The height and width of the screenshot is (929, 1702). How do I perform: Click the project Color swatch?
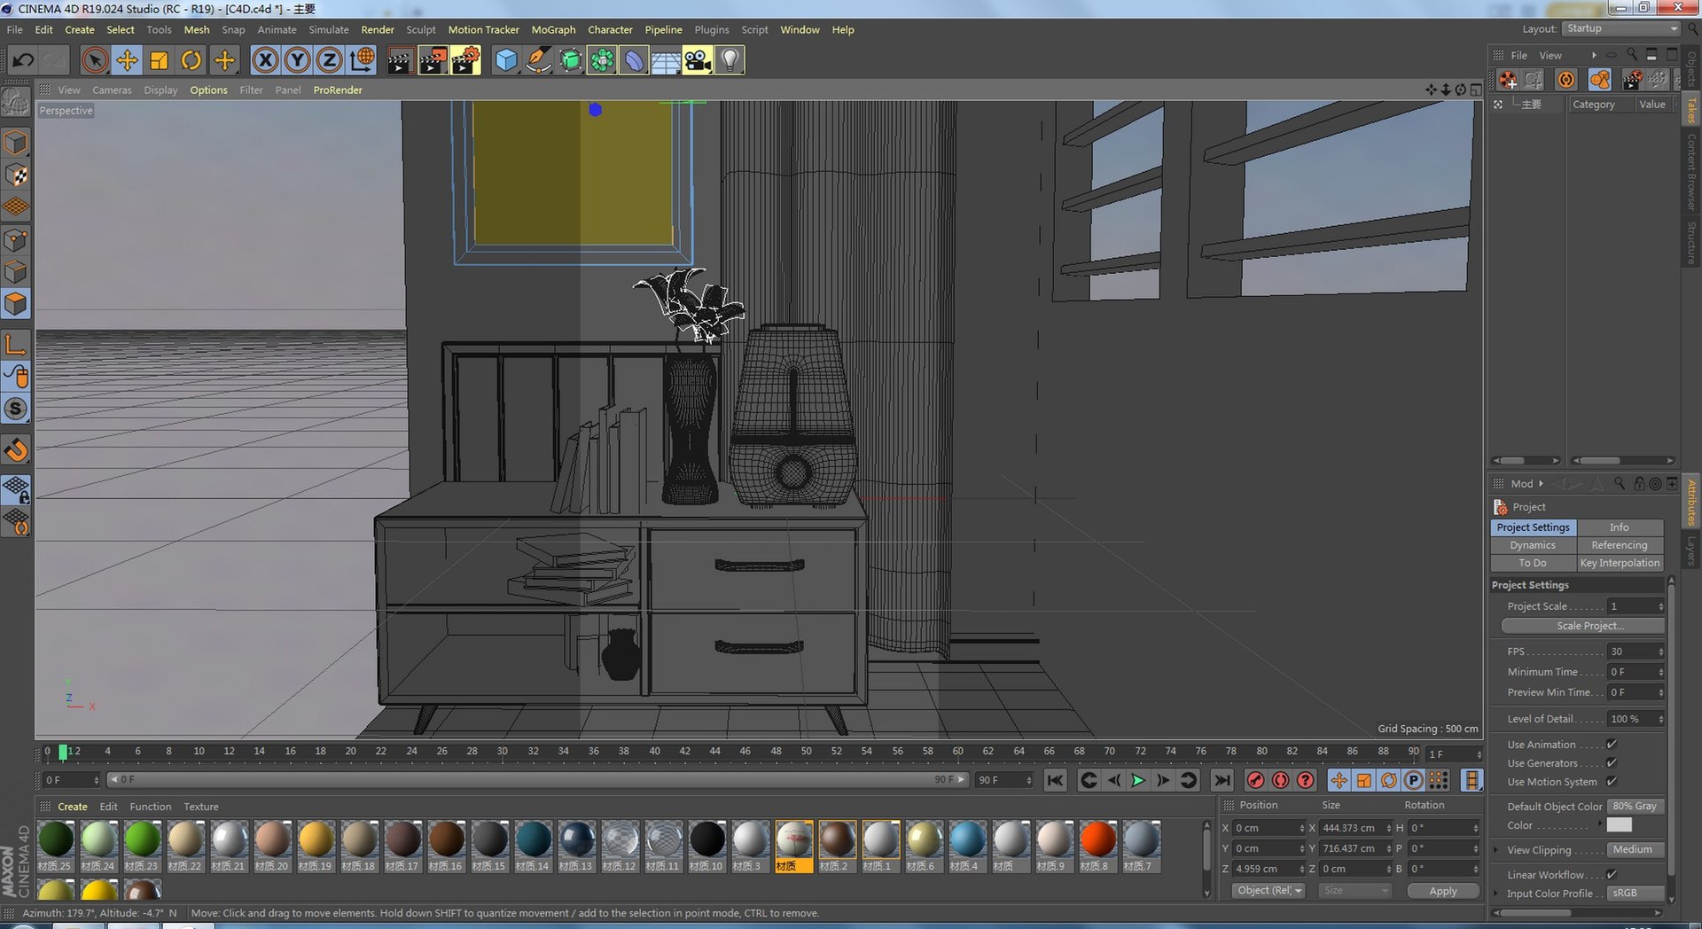1619,825
